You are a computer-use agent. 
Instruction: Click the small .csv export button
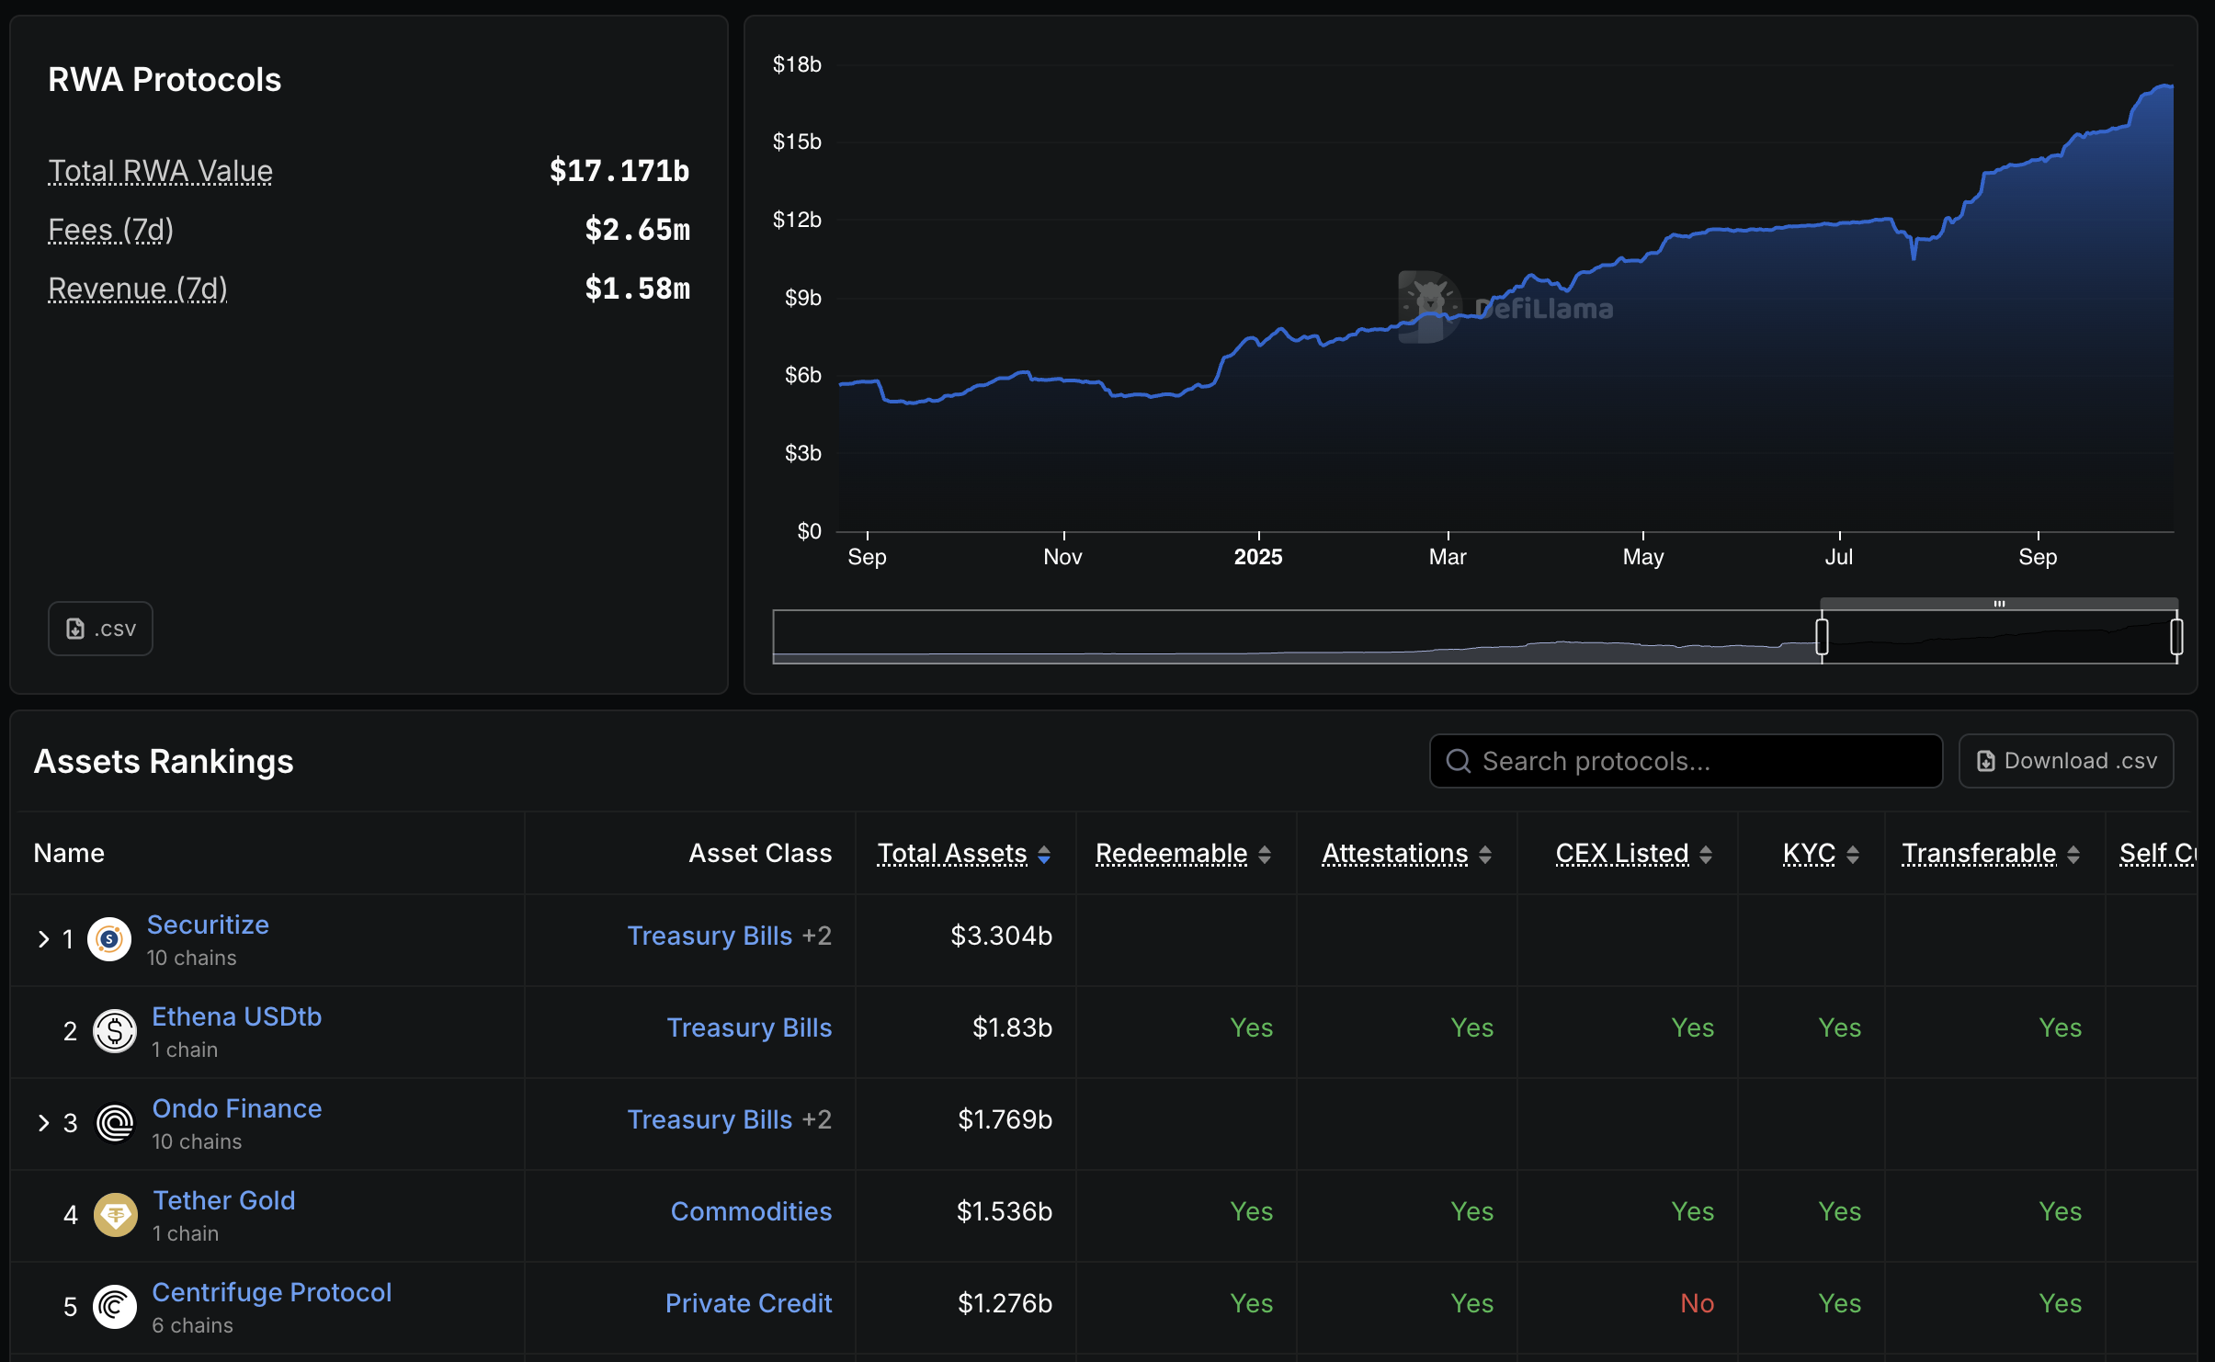[x=100, y=629]
